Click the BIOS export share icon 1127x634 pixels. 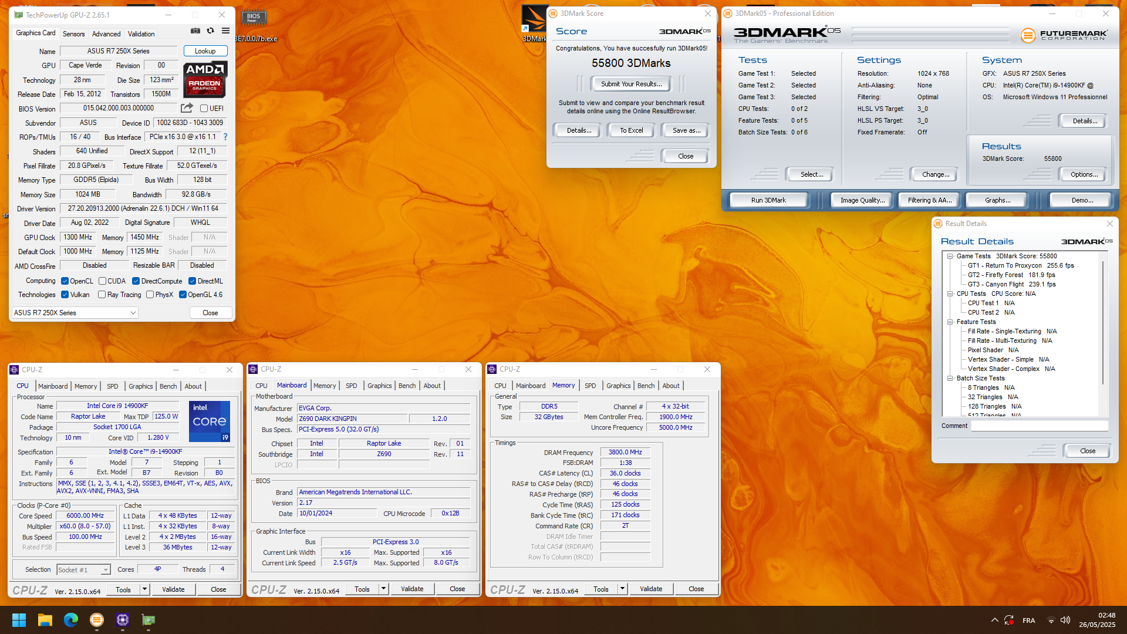pyautogui.click(x=187, y=108)
